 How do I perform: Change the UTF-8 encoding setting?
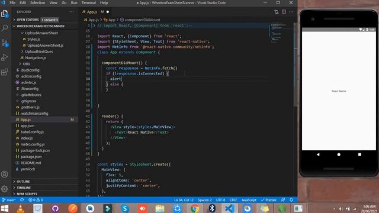pos(220,200)
